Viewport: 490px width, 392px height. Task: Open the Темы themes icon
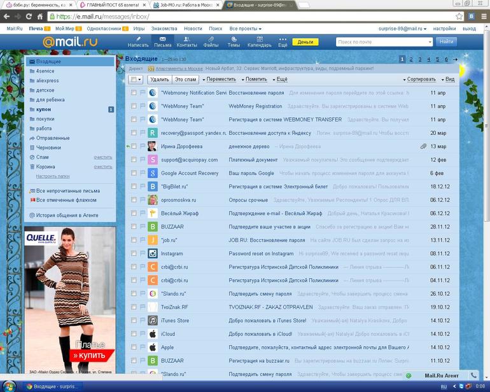[234, 42]
